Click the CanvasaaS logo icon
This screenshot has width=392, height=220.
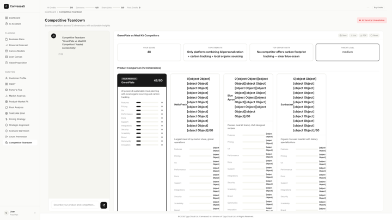tap(6, 6)
